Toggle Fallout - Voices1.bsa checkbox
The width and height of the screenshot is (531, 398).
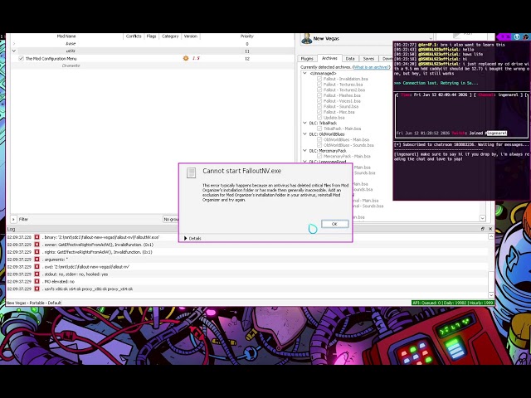pos(319,101)
